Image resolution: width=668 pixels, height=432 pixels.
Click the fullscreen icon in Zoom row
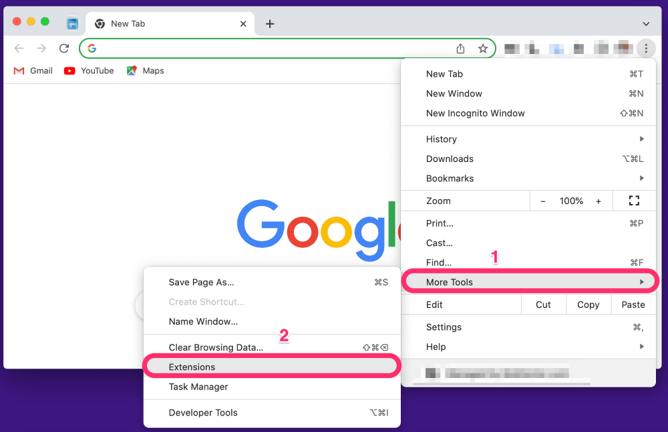634,201
